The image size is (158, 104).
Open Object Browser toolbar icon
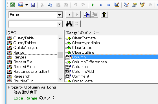coord(142,5)
